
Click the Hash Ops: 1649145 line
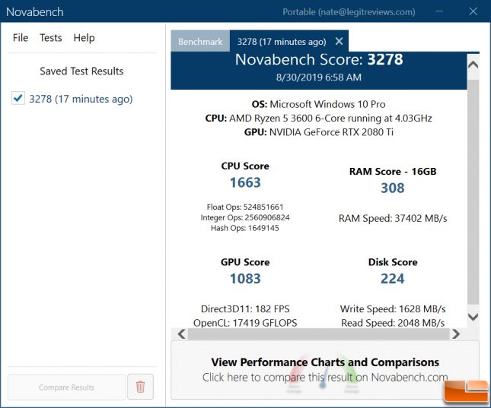pyautogui.click(x=245, y=228)
